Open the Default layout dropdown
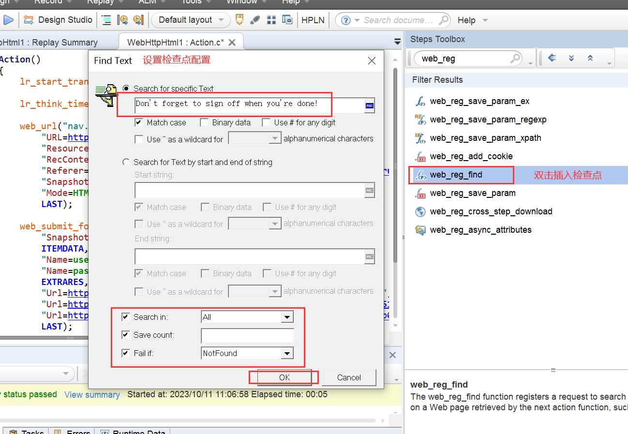Screen dimensions: 628x434 [191, 20]
